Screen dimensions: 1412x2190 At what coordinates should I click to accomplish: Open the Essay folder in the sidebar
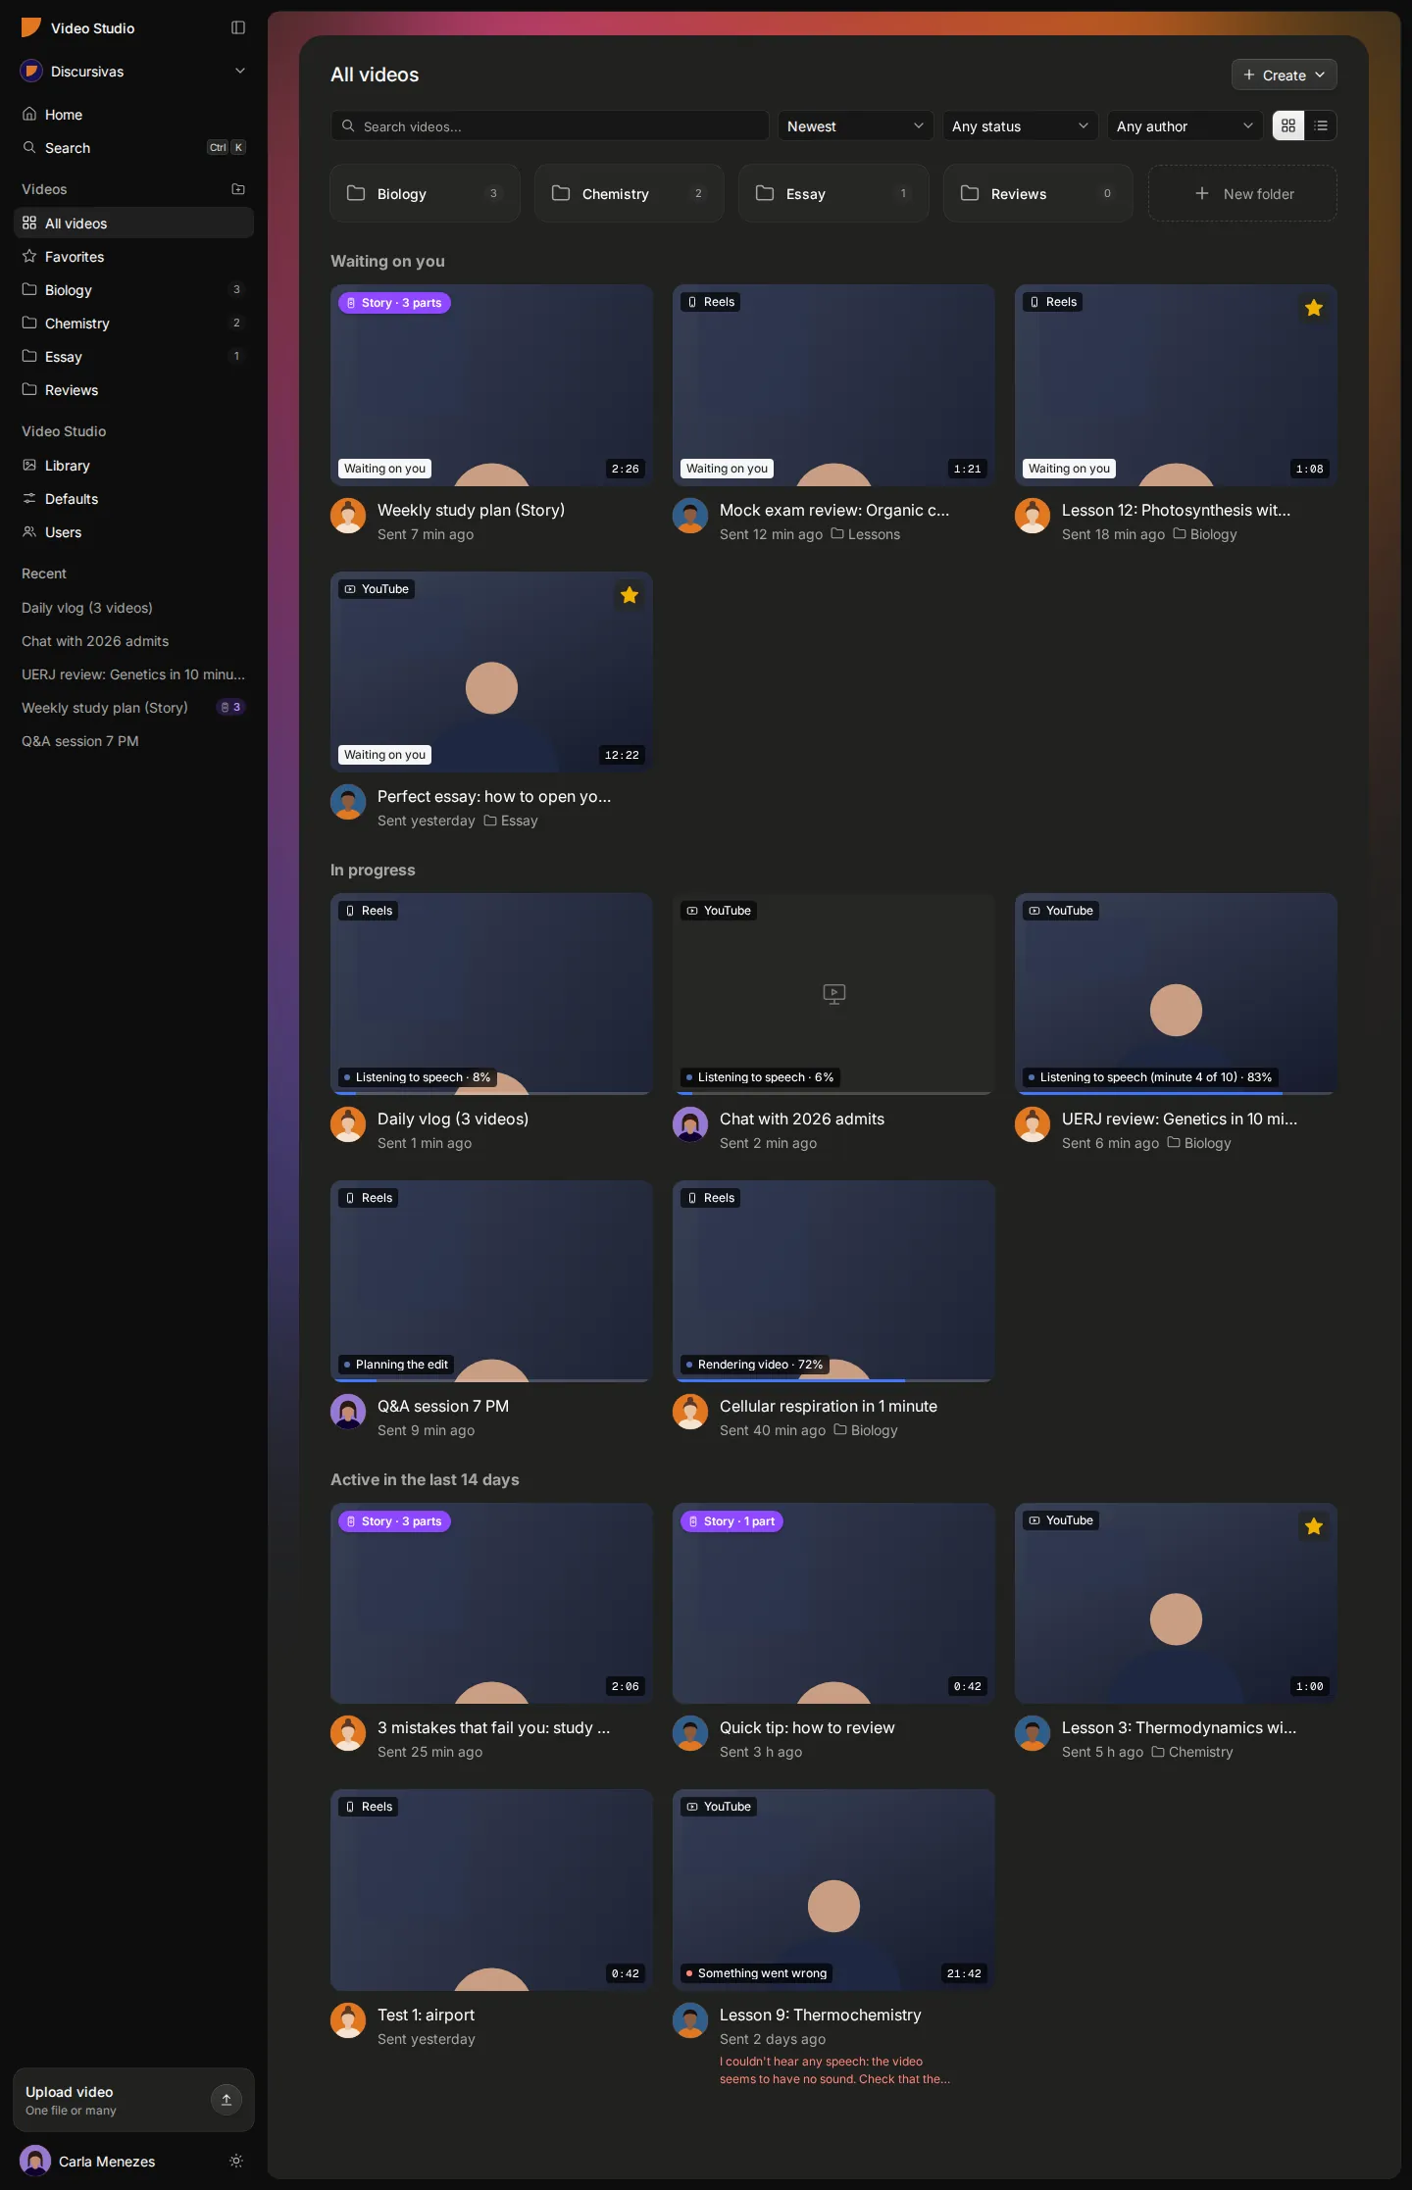(133, 356)
